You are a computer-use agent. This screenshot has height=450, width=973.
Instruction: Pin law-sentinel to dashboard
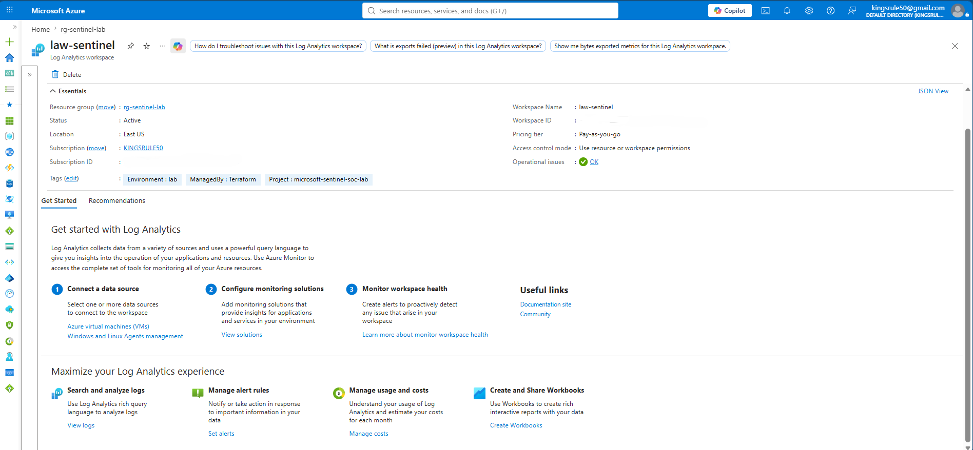click(x=131, y=46)
